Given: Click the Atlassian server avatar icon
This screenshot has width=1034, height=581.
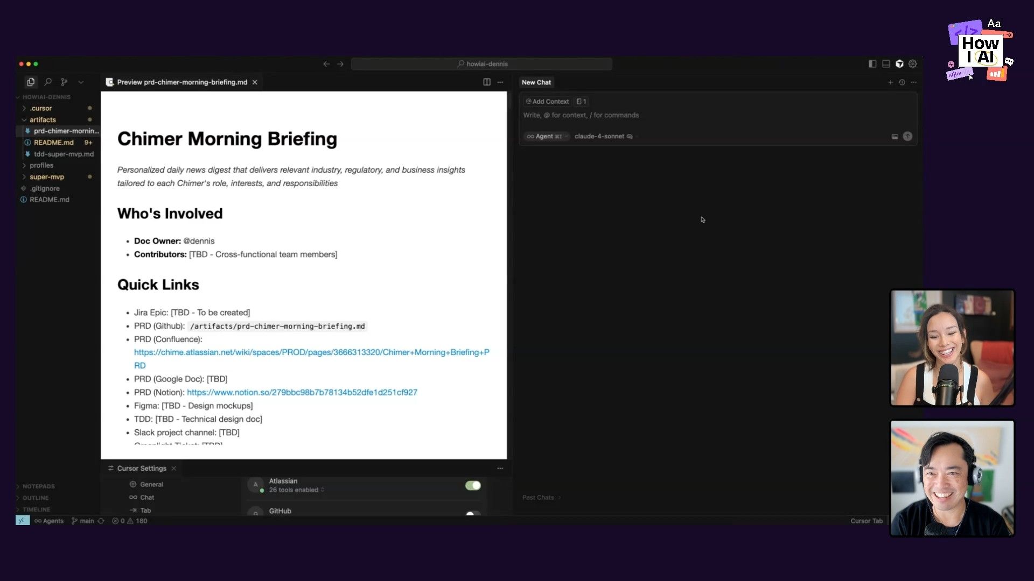Looking at the screenshot, I should [x=256, y=485].
